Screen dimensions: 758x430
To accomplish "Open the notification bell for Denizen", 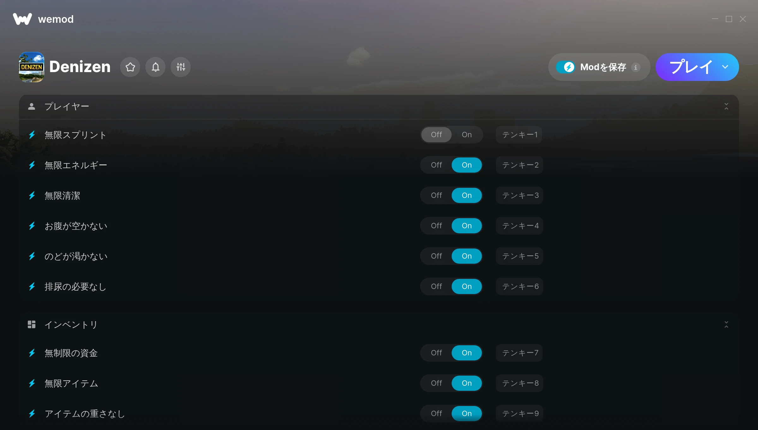I will pos(155,67).
